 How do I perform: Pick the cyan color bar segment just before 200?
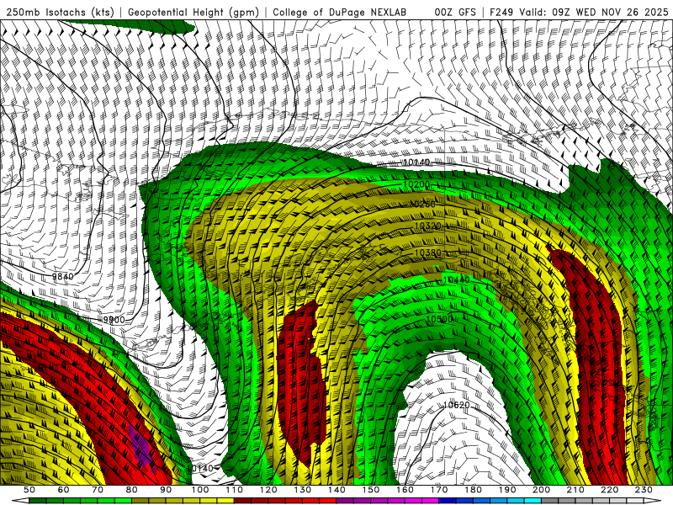point(533,501)
